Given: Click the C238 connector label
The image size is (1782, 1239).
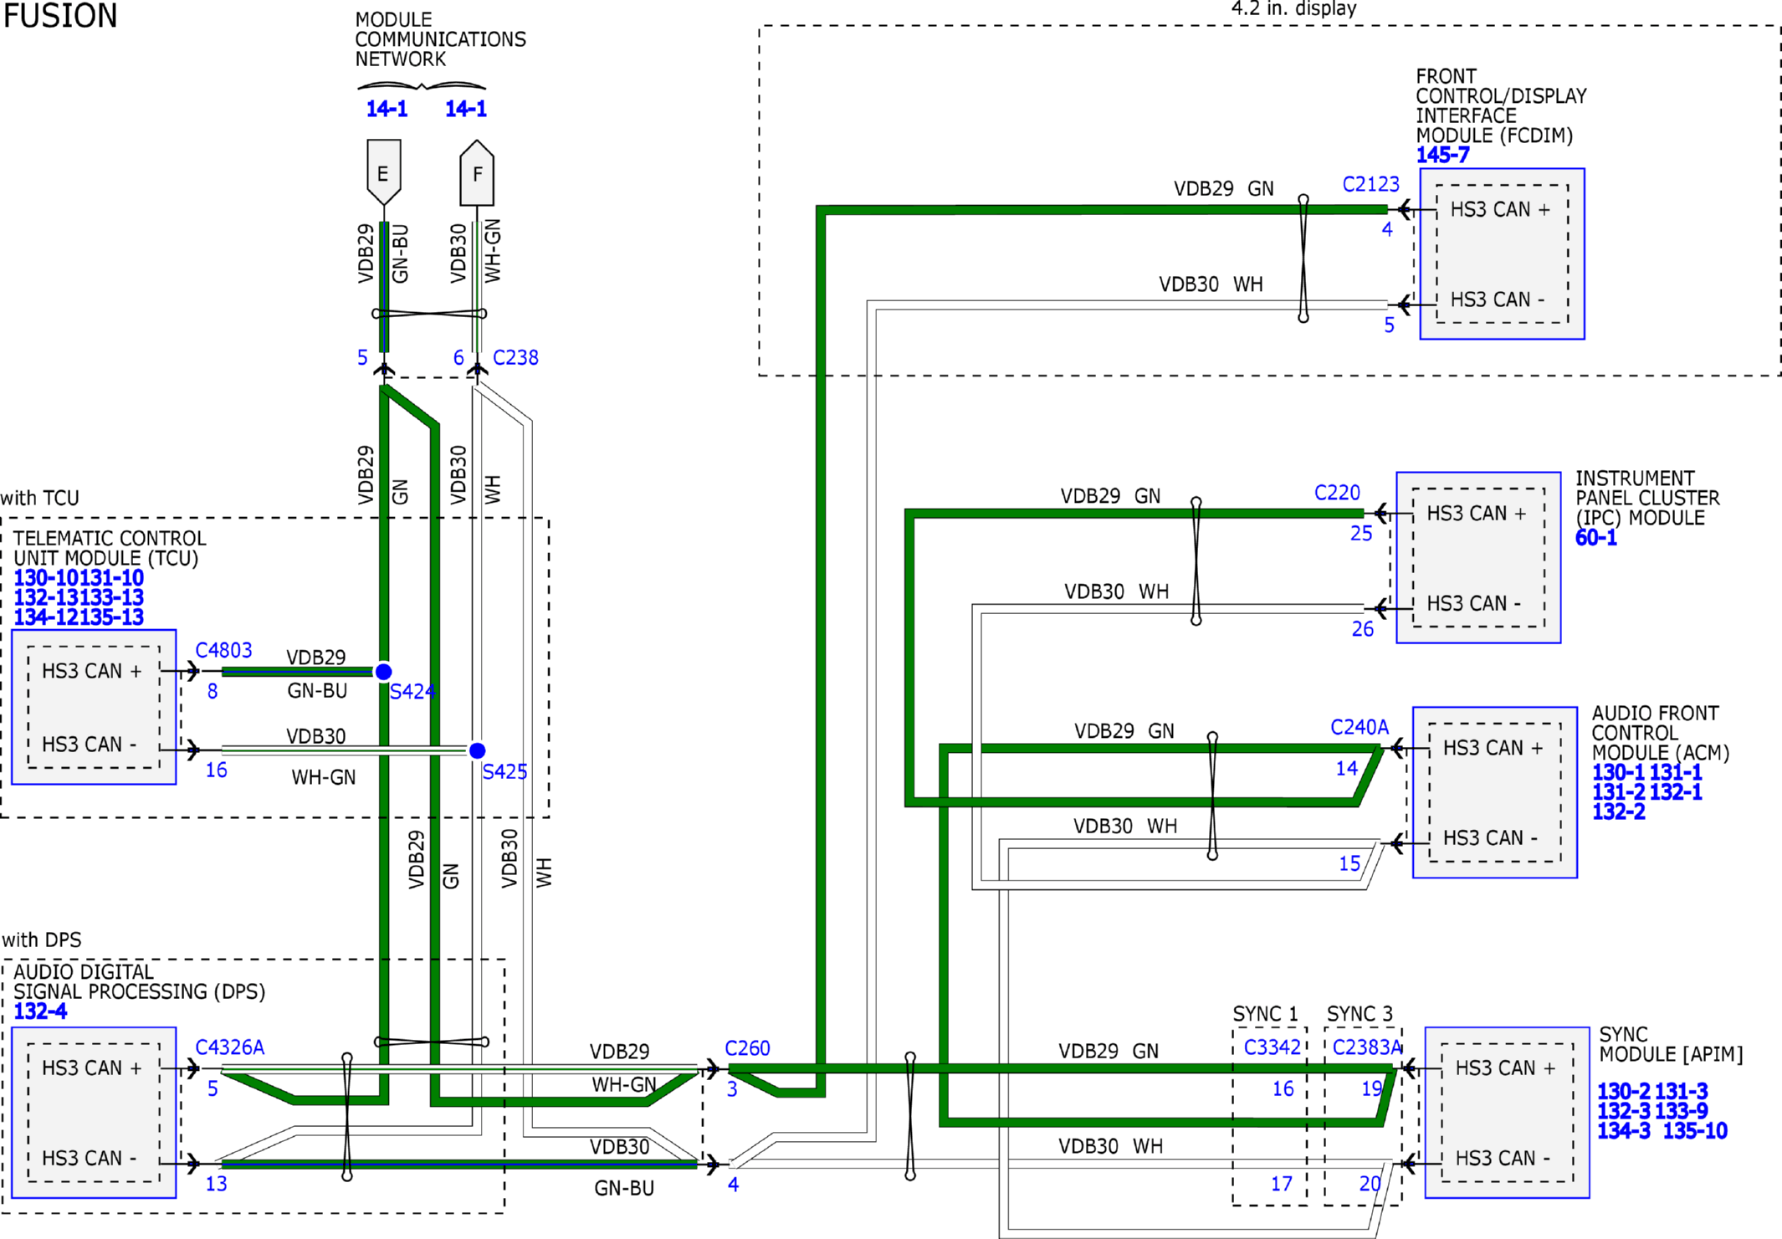Looking at the screenshot, I should click(x=515, y=358).
